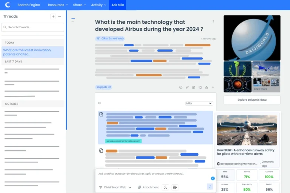This screenshot has width=290, height=193.
Task: Click the edit note icon above snippets
Action: point(194,87)
